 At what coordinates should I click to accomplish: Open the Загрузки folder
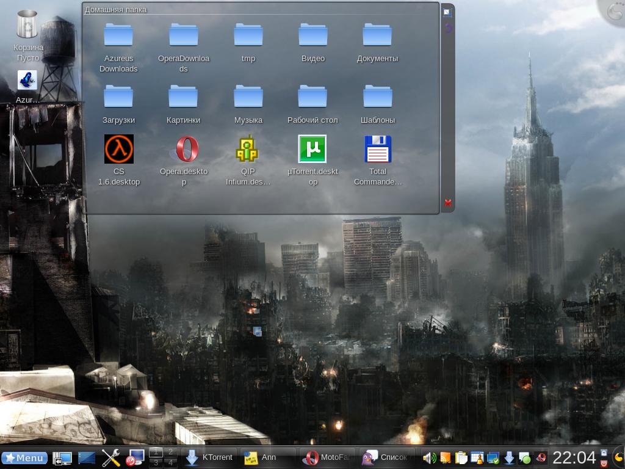click(118, 104)
